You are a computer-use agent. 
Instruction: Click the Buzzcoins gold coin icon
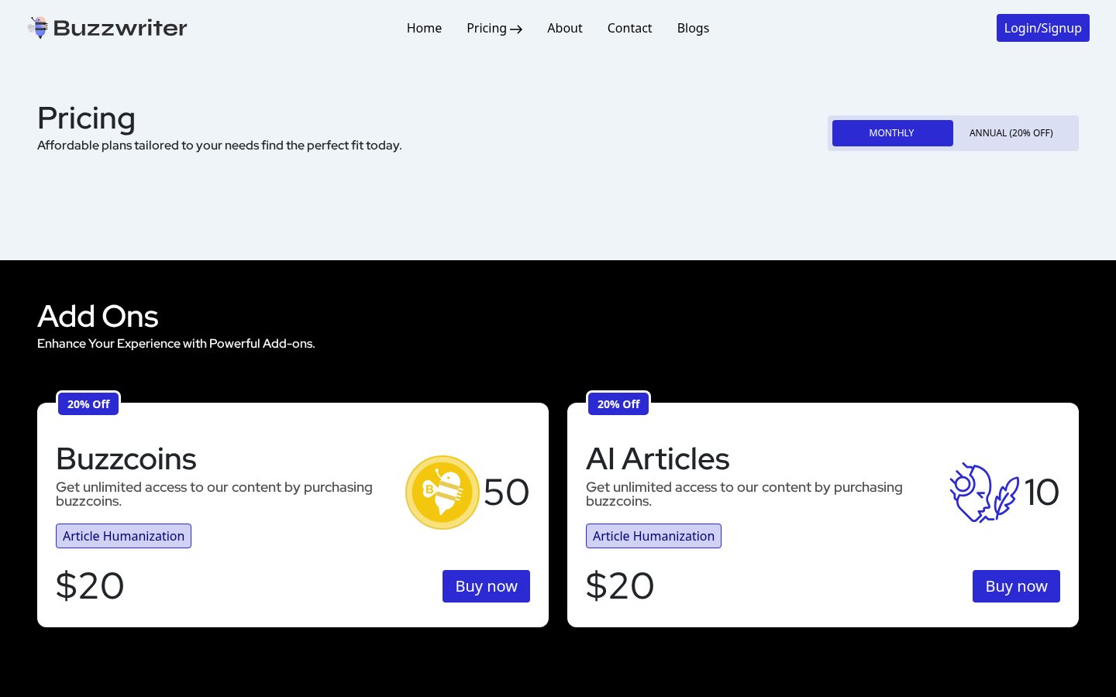click(443, 493)
